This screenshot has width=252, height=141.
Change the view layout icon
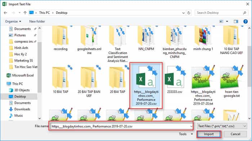coord(221,21)
